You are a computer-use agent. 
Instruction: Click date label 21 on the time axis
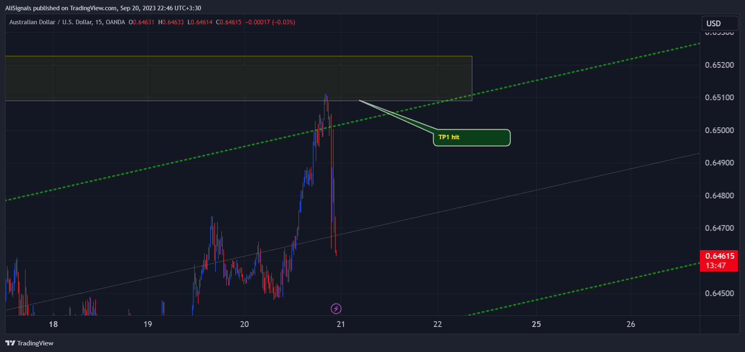(341, 324)
